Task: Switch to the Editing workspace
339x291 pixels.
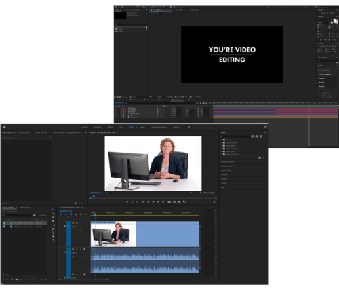Action: (110, 127)
